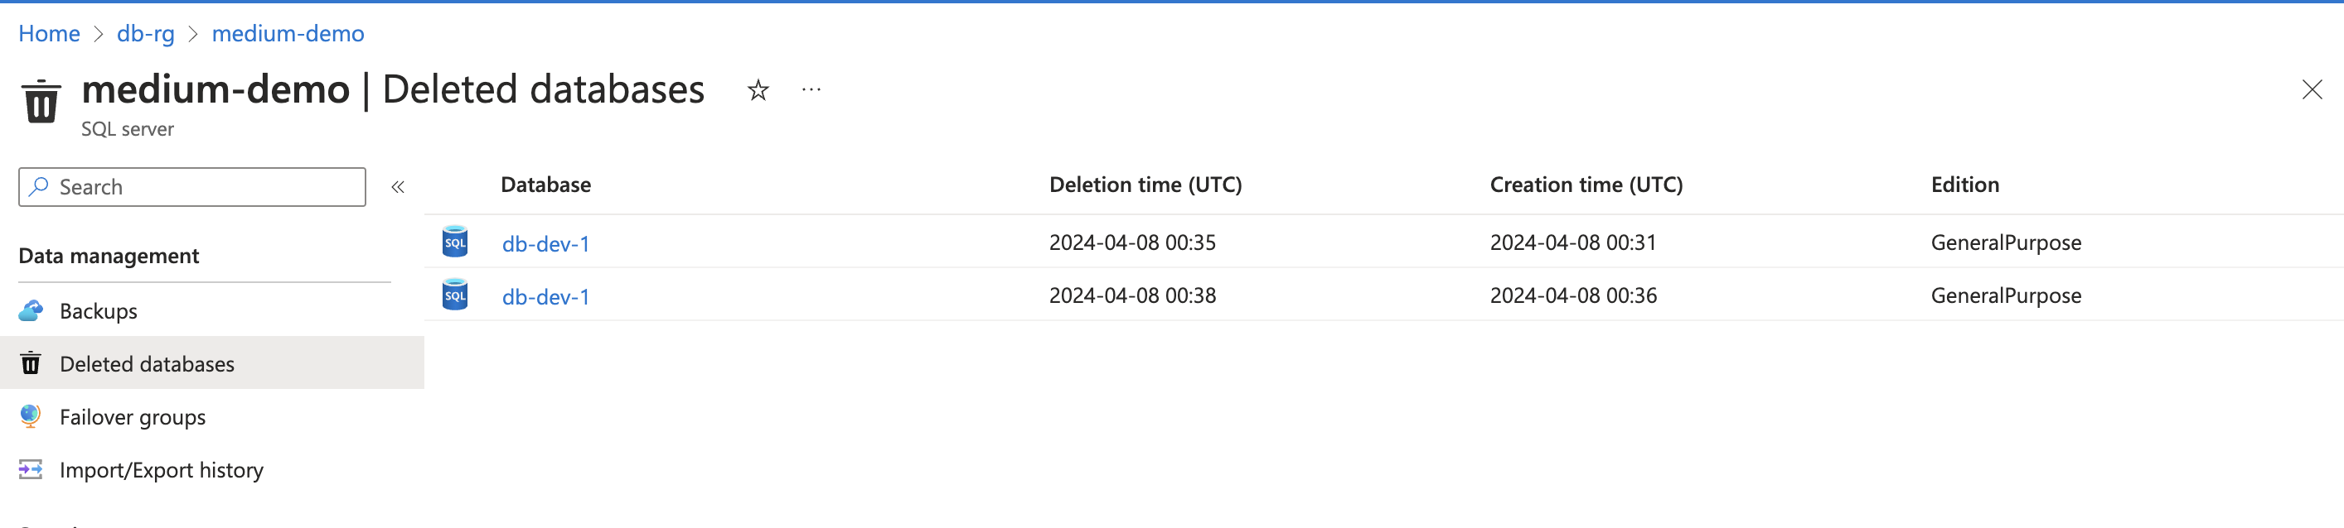Collapse the sidebar with the double chevron
The width and height of the screenshot is (2344, 528).
click(x=398, y=186)
